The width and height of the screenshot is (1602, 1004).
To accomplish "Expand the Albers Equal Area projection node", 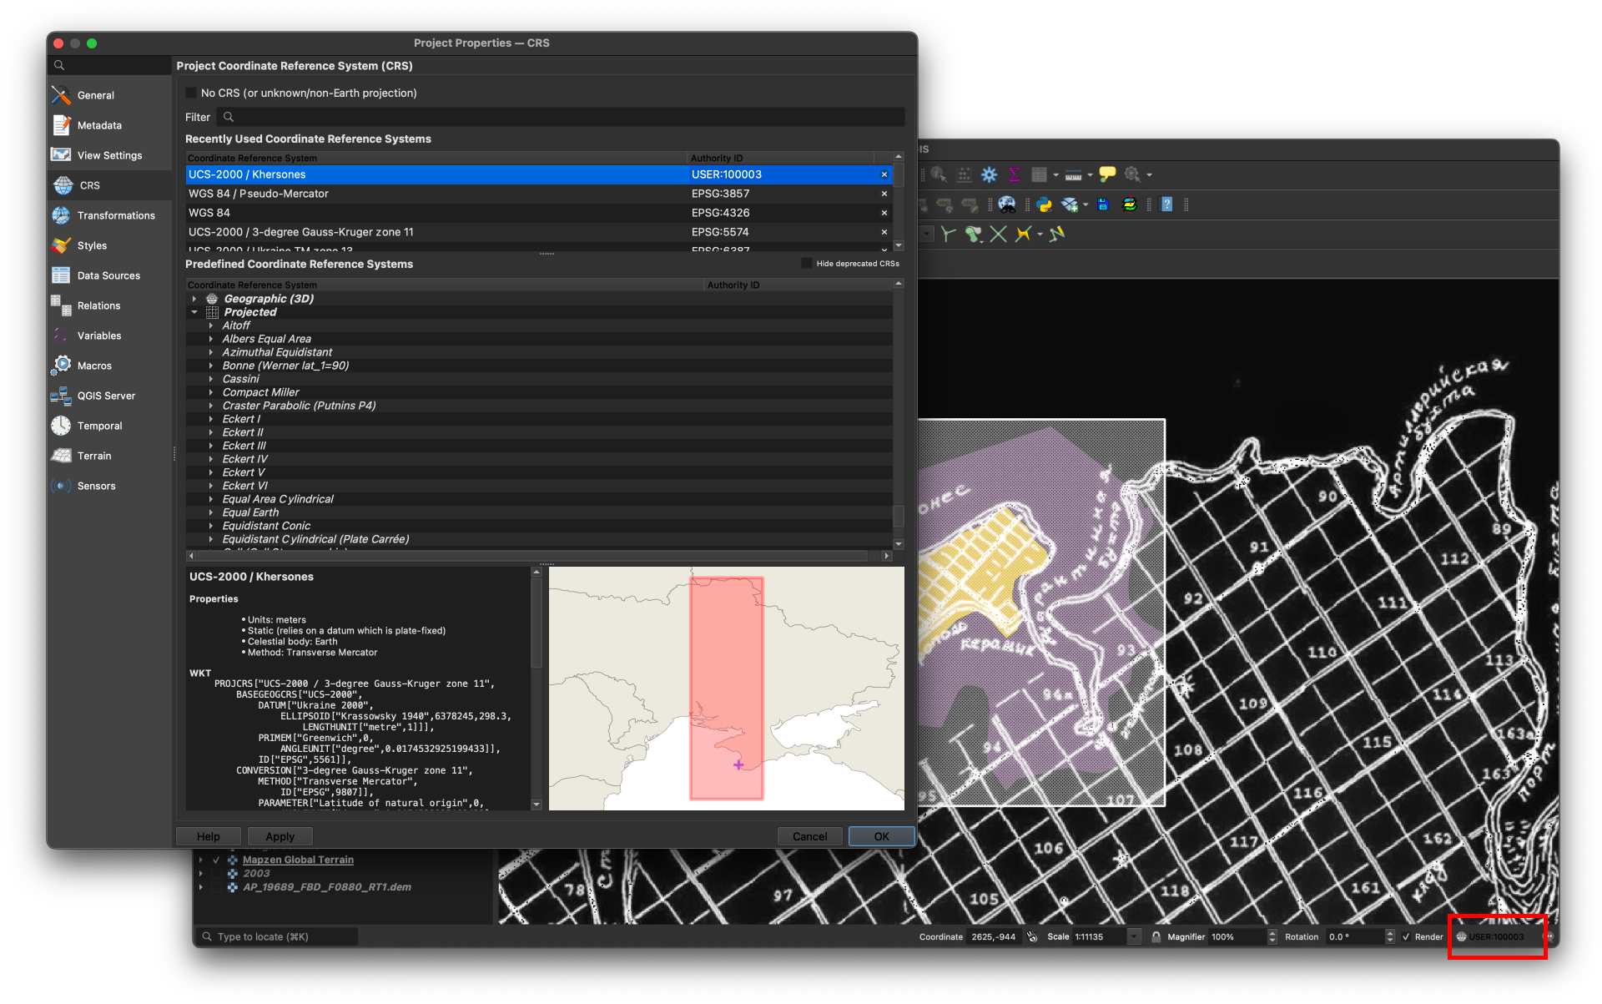I will coord(211,339).
